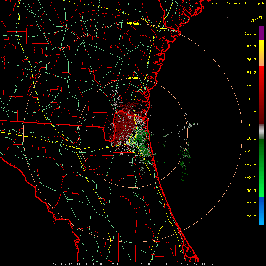Click the -63.1 legend value
Screen dimensions: 266x266
pos(250,178)
